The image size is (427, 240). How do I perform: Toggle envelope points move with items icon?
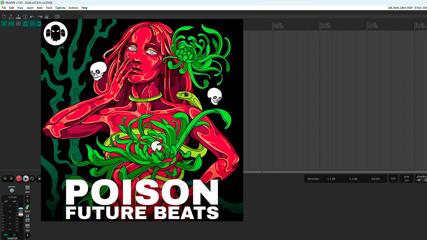point(25,24)
